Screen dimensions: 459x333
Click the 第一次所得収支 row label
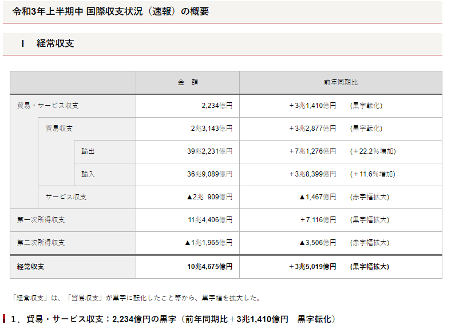(41, 220)
